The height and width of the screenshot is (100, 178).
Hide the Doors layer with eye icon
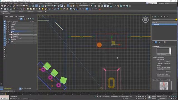[x=8, y=26]
